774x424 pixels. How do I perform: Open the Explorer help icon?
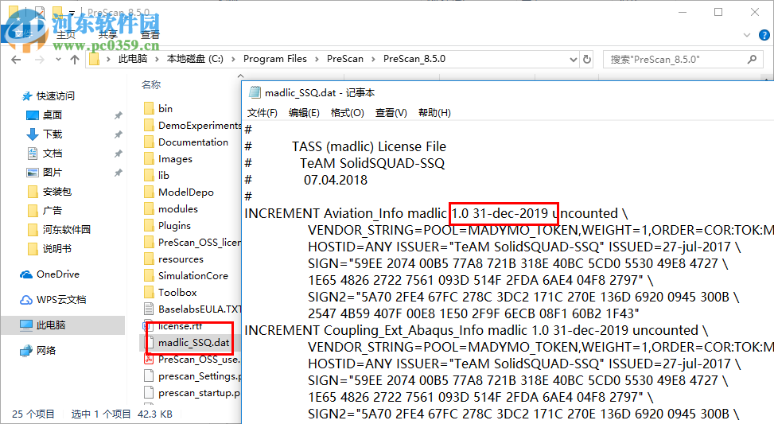click(764, 35)
